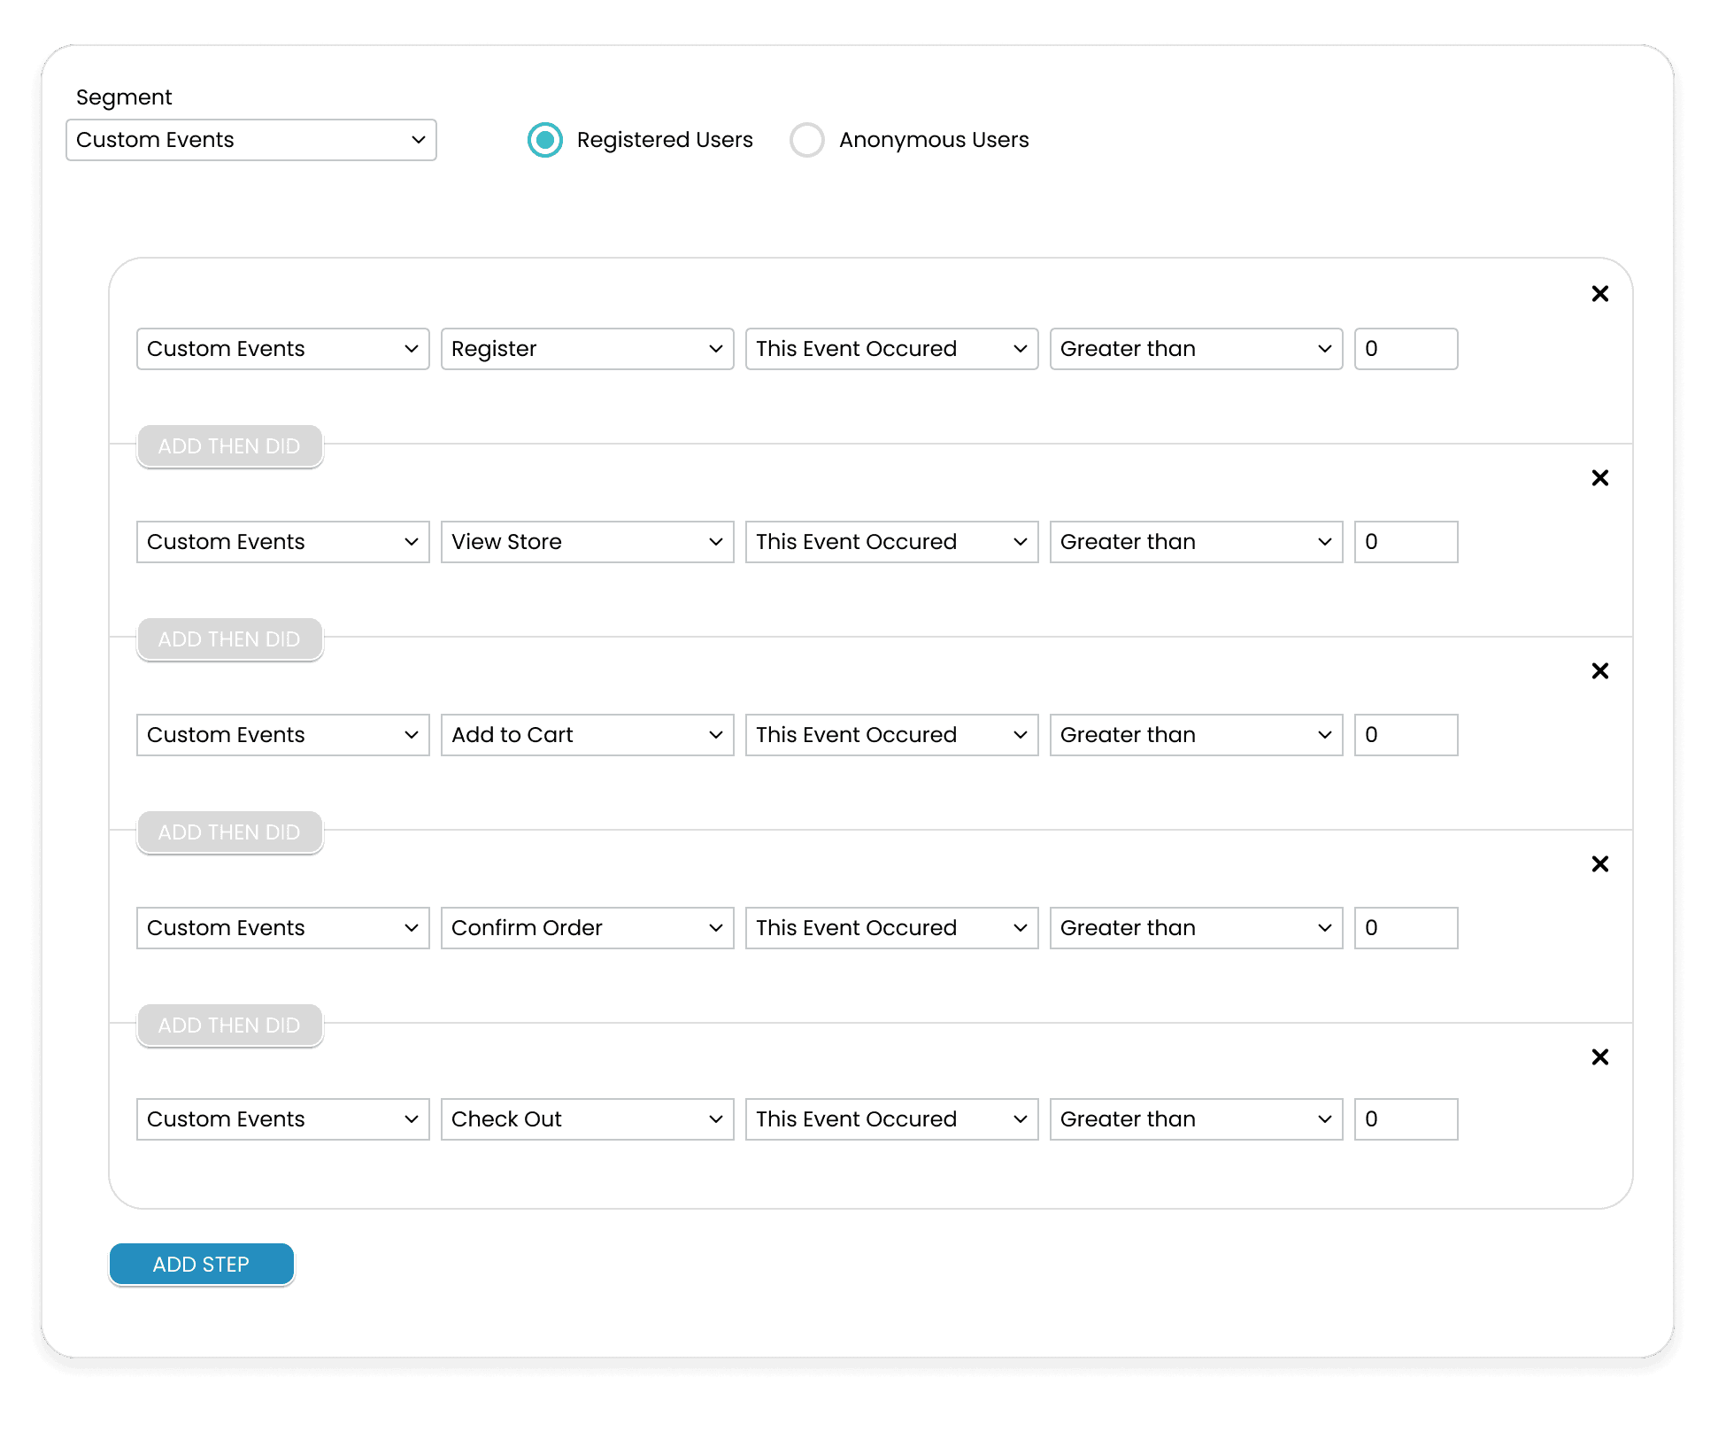Open the Register event dropdown
The image size is (1726, 1447).
[587, 349]
